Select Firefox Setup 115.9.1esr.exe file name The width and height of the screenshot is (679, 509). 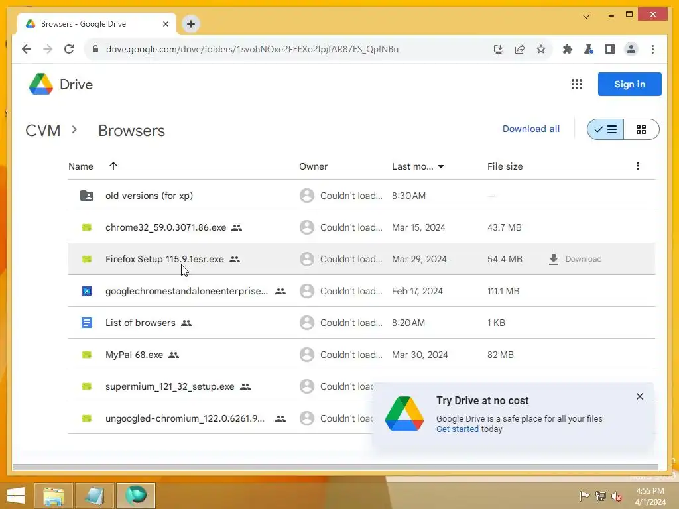(x=164, y=259)
